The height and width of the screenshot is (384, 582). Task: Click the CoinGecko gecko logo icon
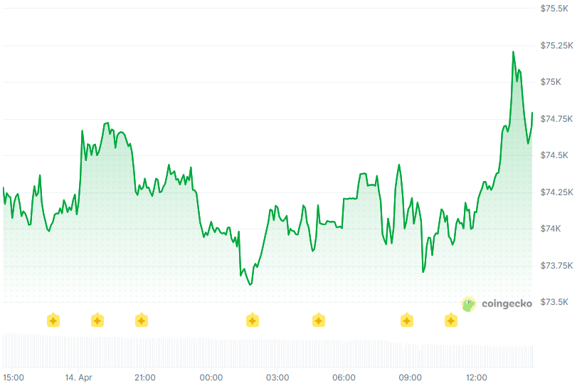(x=468, y=304)
